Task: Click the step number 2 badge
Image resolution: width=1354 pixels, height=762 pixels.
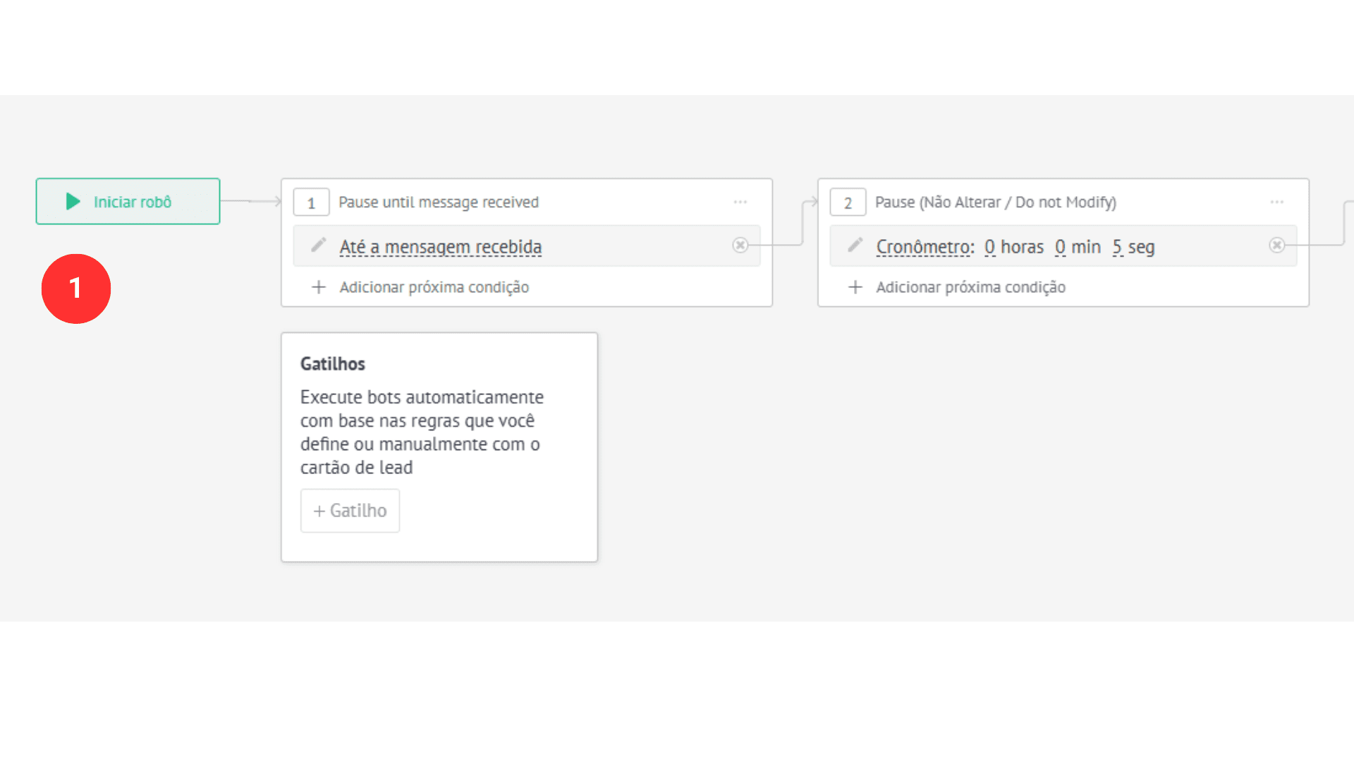Action: [x=848, y=202]
